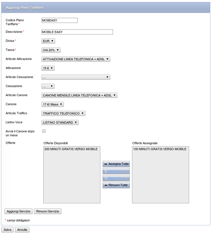214x235 pixels.
Task: Click the Annulla button
Action: tap(22, 230)
